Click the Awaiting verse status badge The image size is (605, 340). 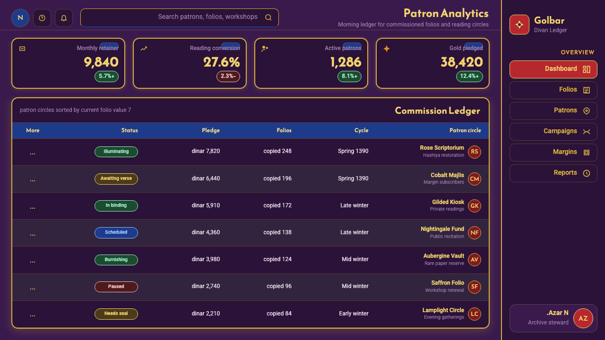116,179
